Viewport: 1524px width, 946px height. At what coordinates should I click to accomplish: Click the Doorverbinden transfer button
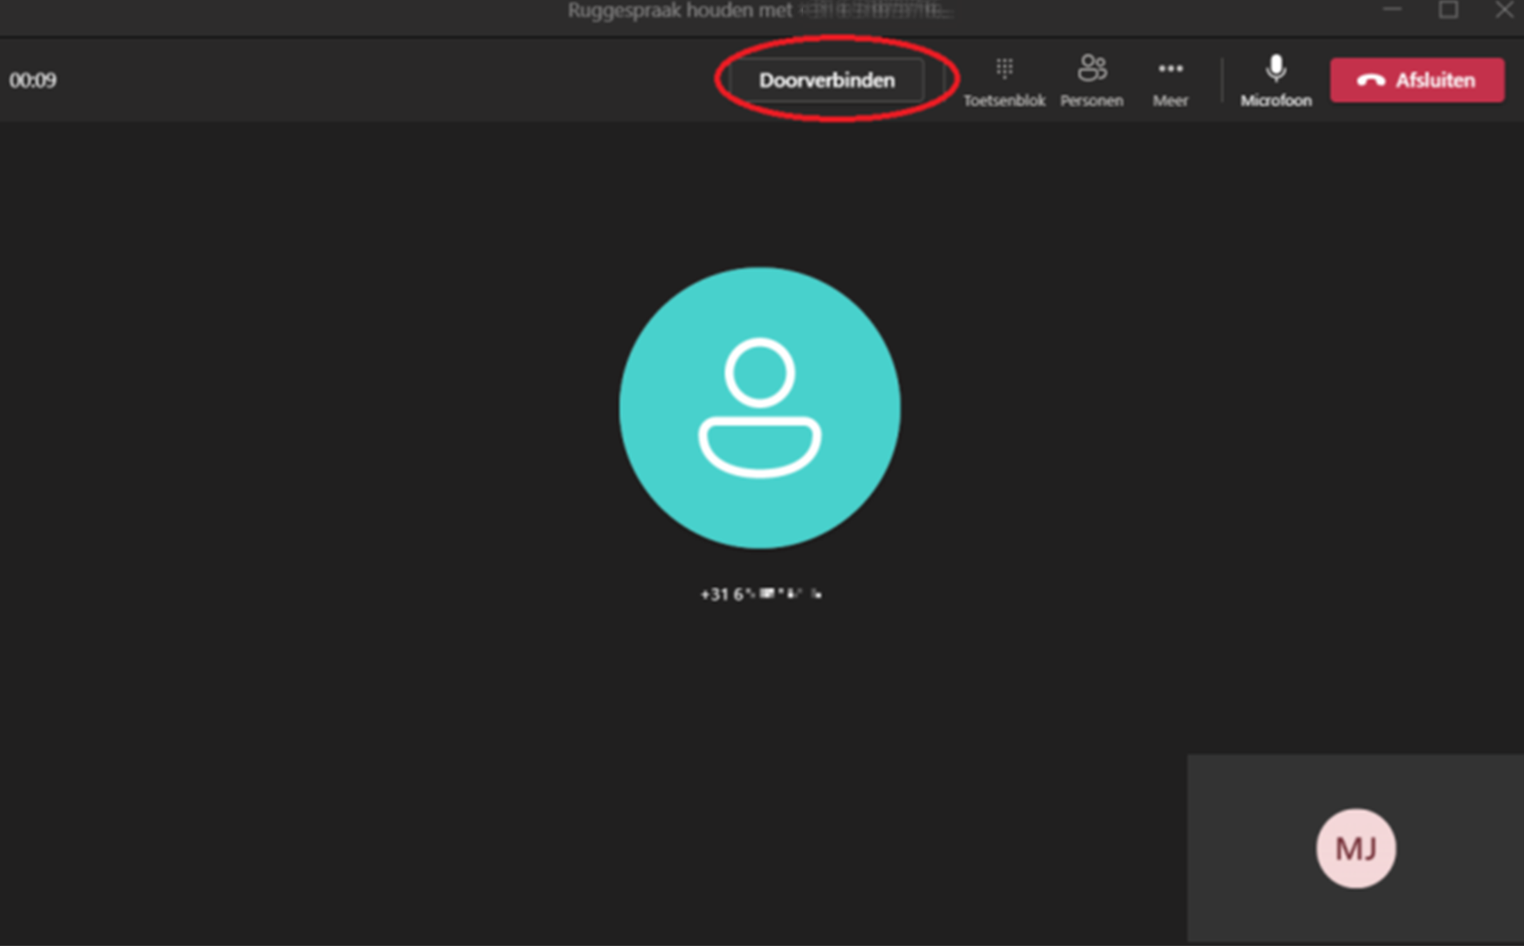826,80
